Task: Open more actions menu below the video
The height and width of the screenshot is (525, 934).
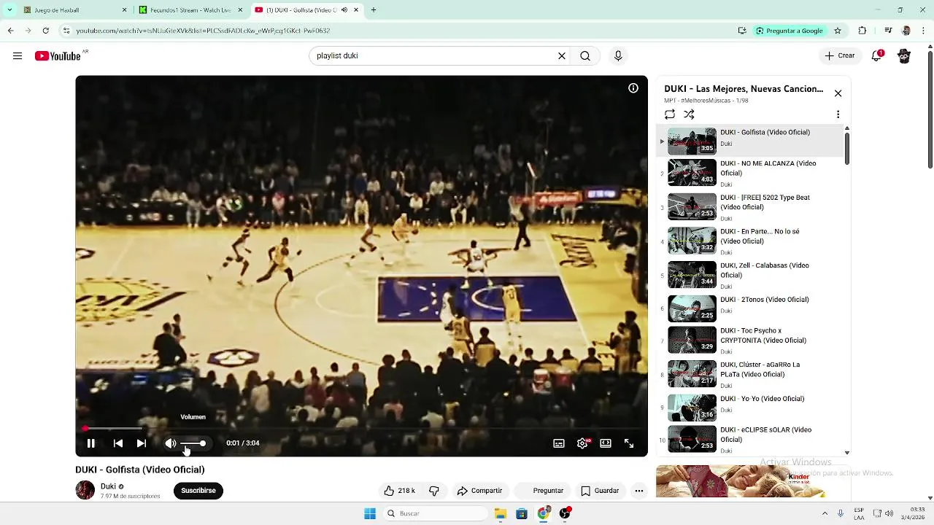Action: 639,491
